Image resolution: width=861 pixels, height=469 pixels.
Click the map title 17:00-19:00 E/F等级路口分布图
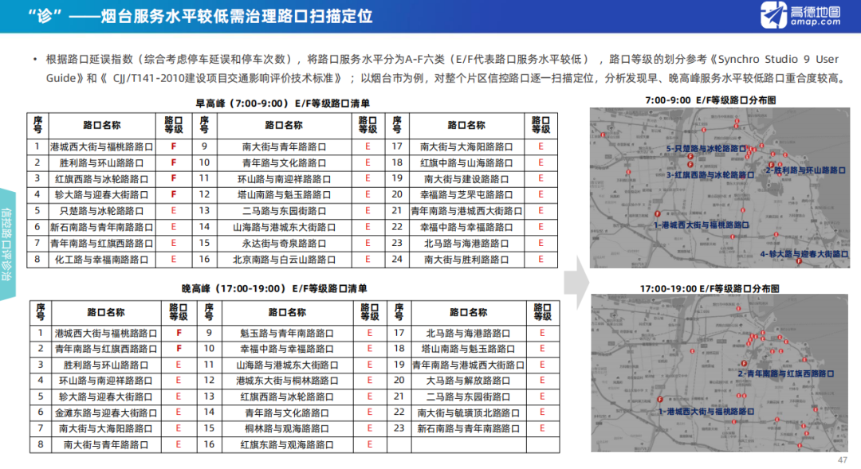click(x=710, y=288)
